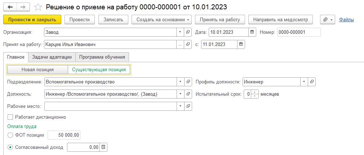Click the Провести и закрыть button
The image size is (364, 155).
click(32, 20)
